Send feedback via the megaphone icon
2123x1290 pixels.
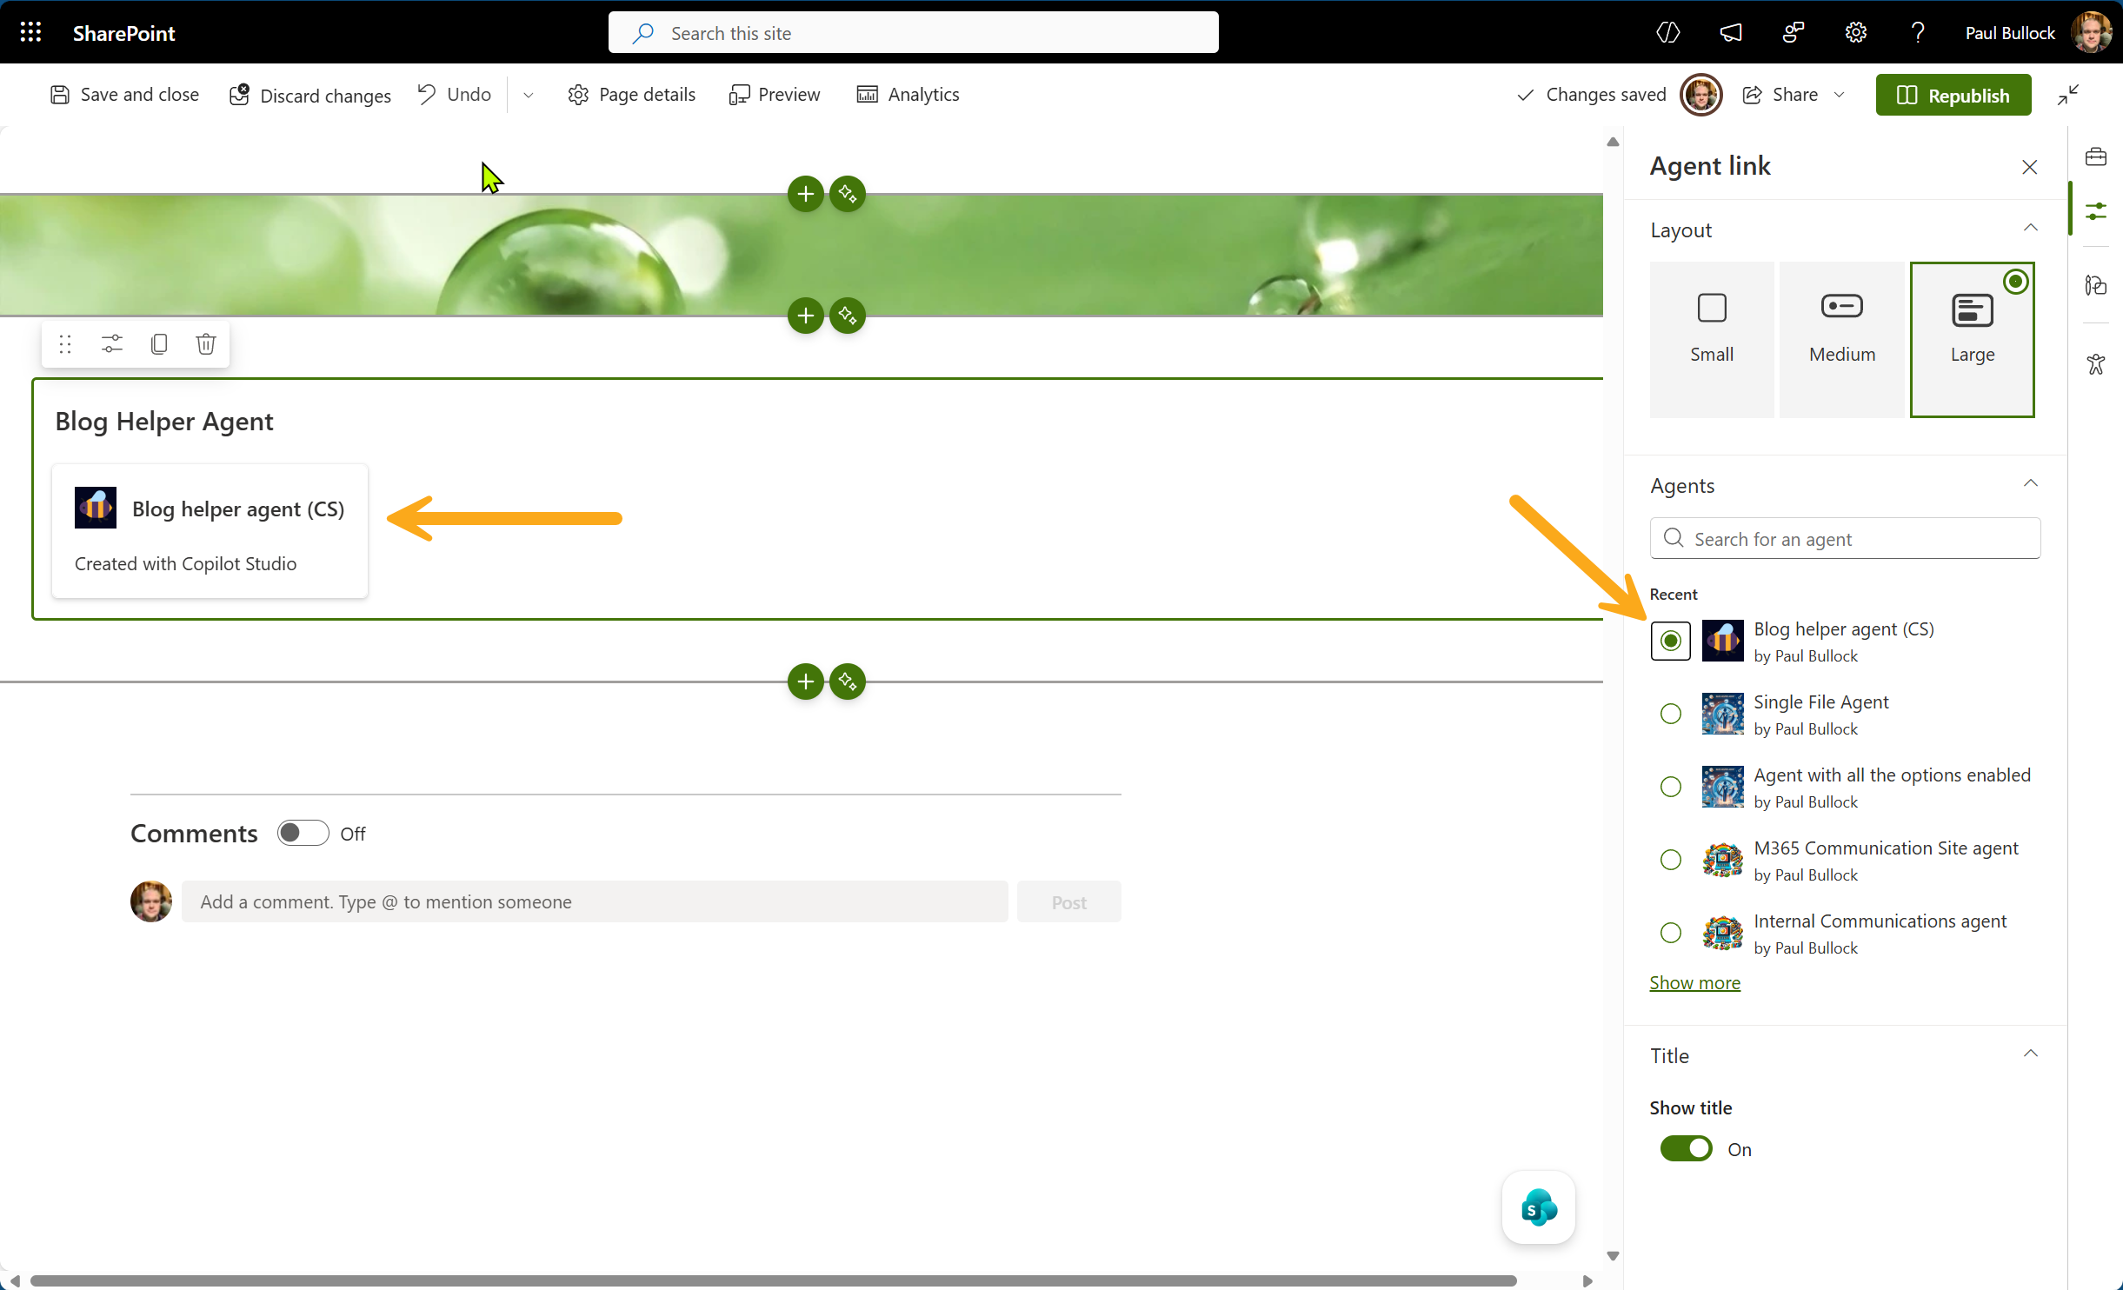pos(1730,32)
